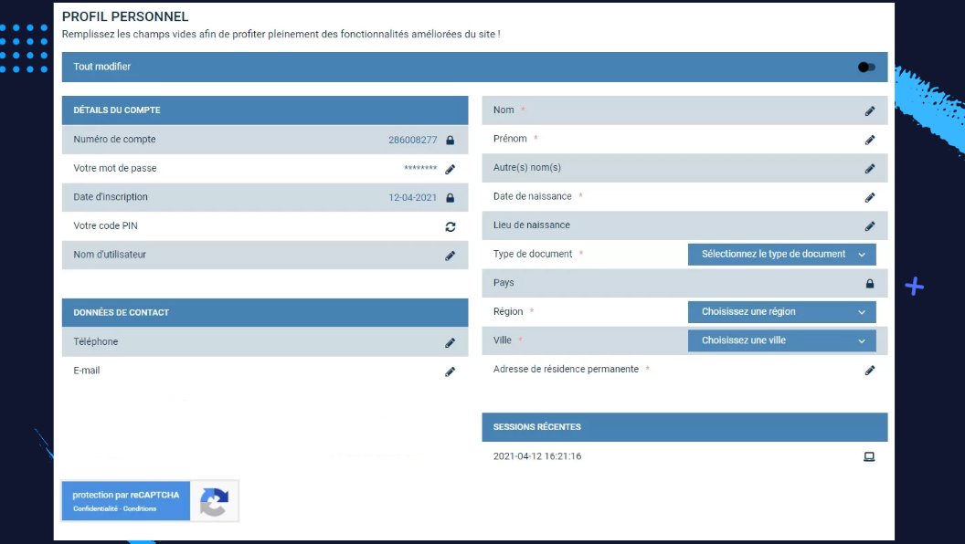This screenshot has height=544, width=965.
Task: Click the lock icon next to Numéro de compte
Action: click(450, 141)
